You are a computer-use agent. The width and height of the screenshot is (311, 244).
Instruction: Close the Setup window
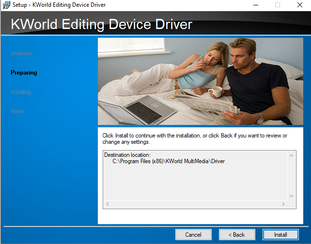(x=300, y=5)
